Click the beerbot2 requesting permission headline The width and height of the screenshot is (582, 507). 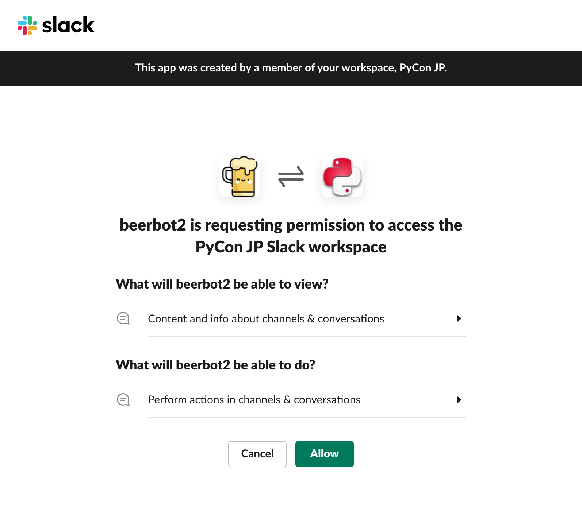(x=291, y=225)
